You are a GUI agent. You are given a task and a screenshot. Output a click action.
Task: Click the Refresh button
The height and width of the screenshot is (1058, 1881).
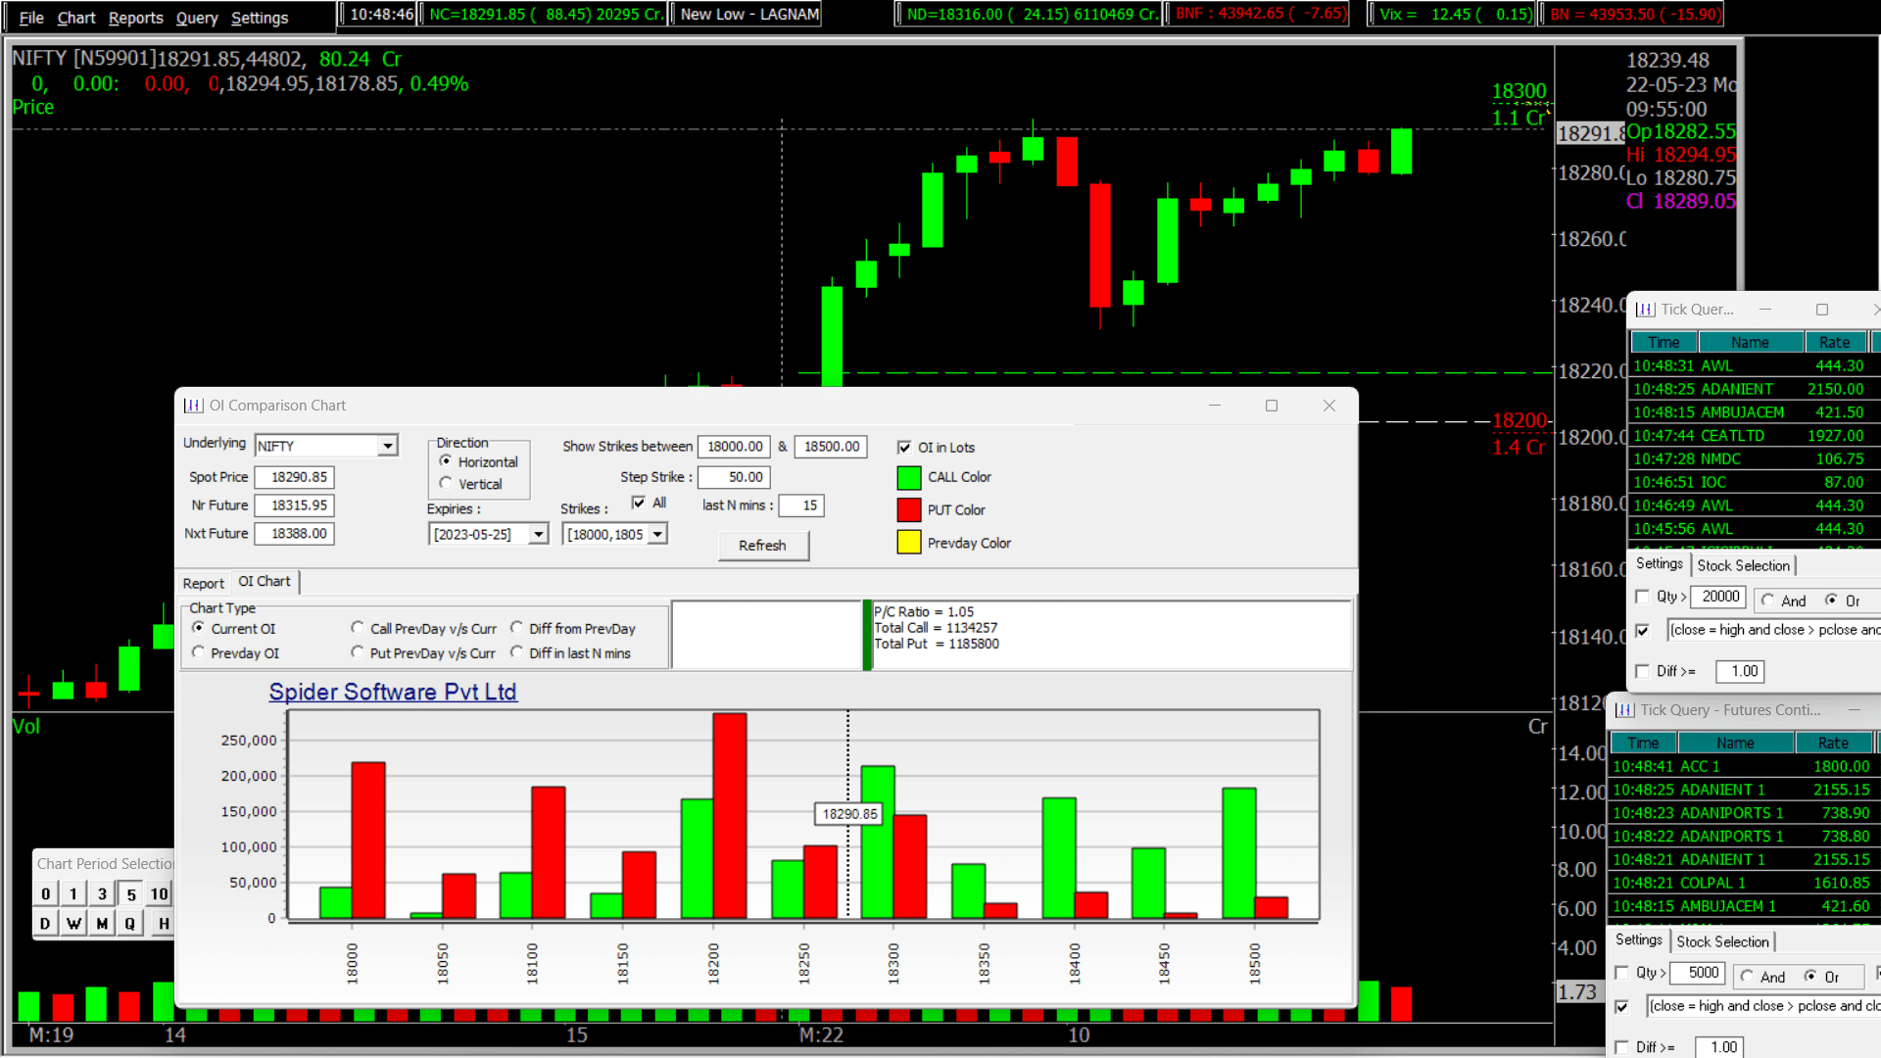[762, 546]
